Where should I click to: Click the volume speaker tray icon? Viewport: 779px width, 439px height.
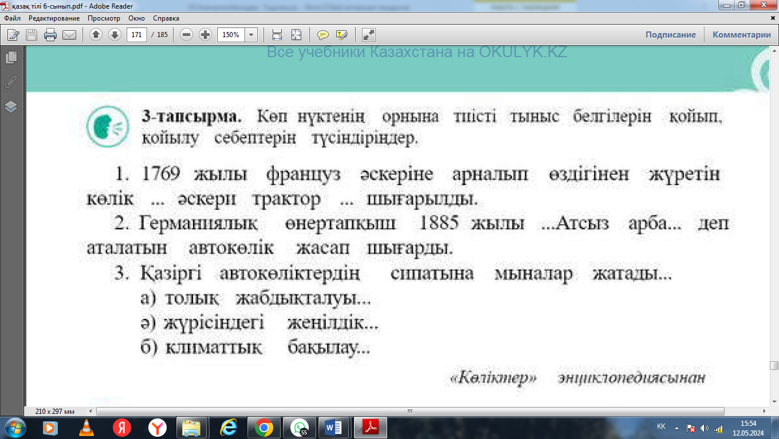coord(704,428)
